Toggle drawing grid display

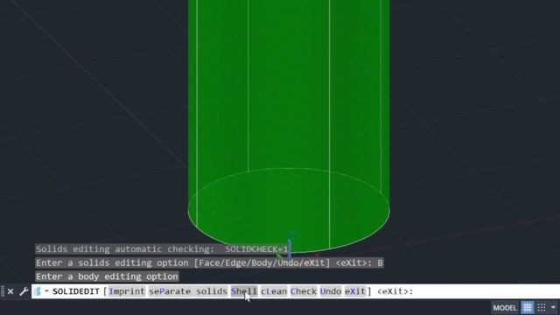coord(528,307)
